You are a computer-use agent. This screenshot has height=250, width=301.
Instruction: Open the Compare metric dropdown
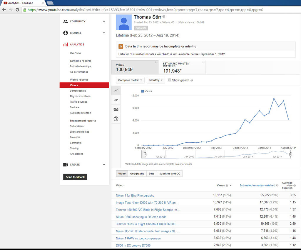(130, 80)
